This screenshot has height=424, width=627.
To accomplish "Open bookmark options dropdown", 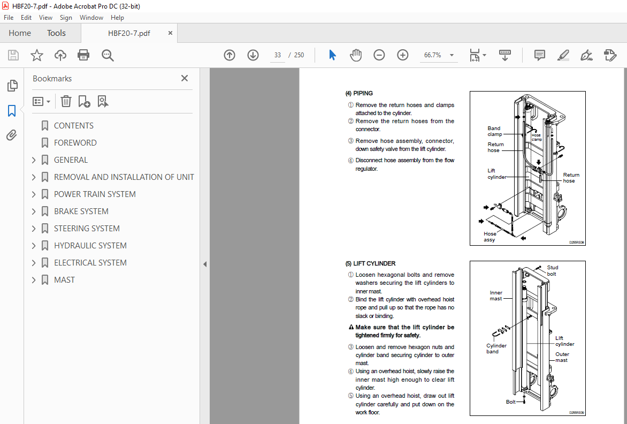I will click(x=41, y=101).
